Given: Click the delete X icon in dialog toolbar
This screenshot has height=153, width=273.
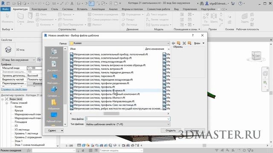Looking at the screenshot, I should tap(184, 43).
